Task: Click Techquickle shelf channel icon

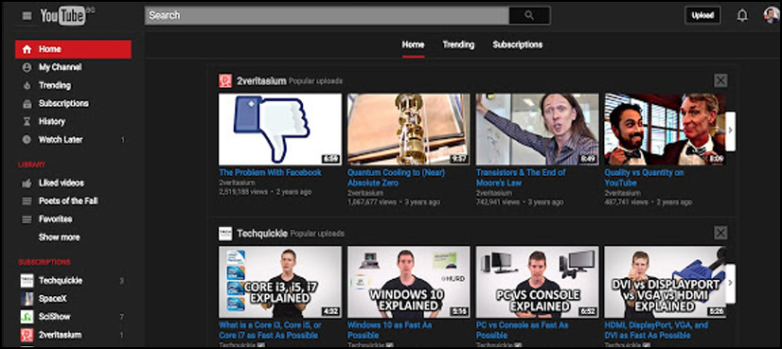Action: coord(225,234)
